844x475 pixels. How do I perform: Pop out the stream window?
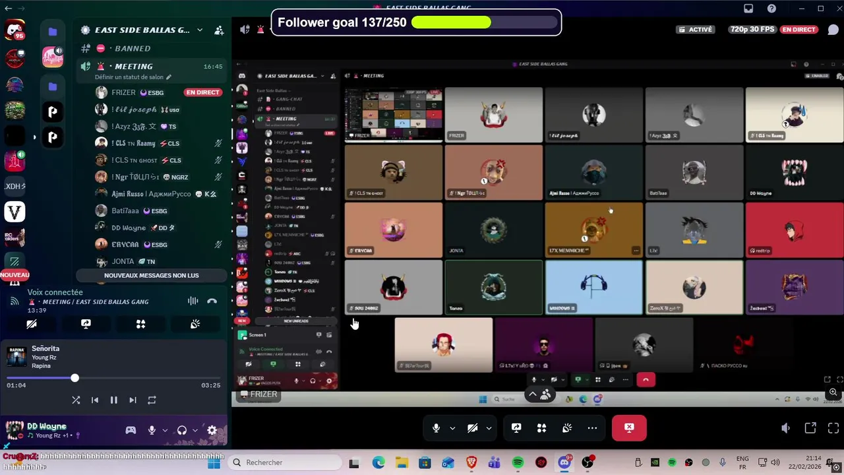coord(810,428)
